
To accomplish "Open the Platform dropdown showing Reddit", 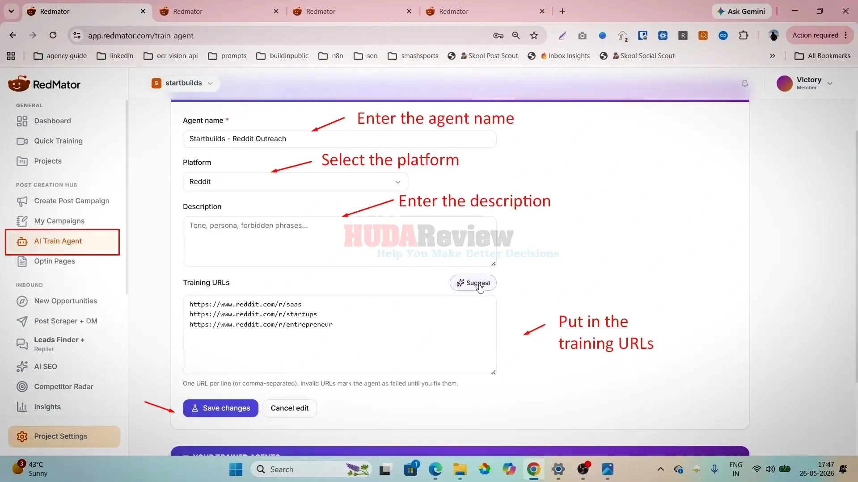I will pos(295,182).
